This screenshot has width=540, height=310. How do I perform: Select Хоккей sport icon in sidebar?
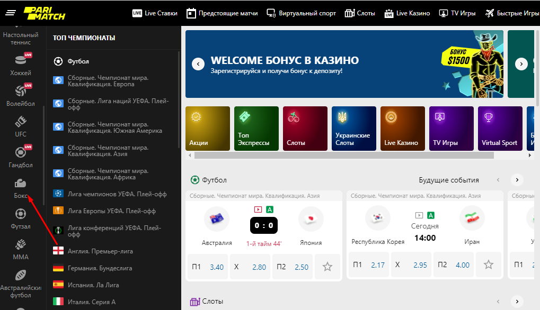(21, 60)
